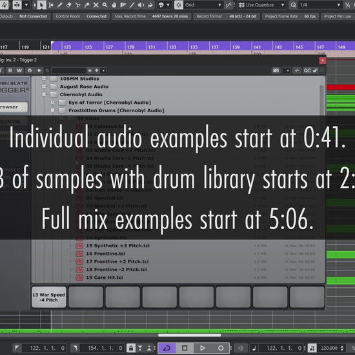This screenshot has width=355, height=355.
Task: Select the Range Selection tool
Action: click(x=51, y=5)
